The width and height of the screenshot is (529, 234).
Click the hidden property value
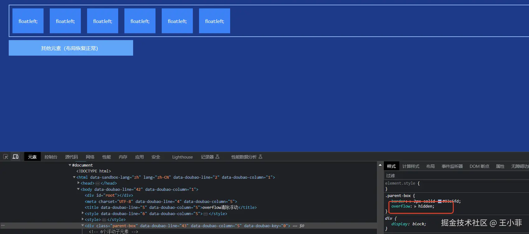tap(425, 206)
